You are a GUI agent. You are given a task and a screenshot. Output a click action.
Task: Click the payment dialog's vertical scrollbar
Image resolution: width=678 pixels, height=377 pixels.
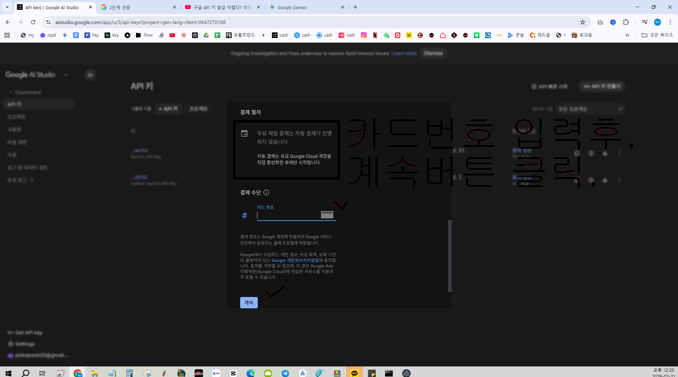pos(450,256)
